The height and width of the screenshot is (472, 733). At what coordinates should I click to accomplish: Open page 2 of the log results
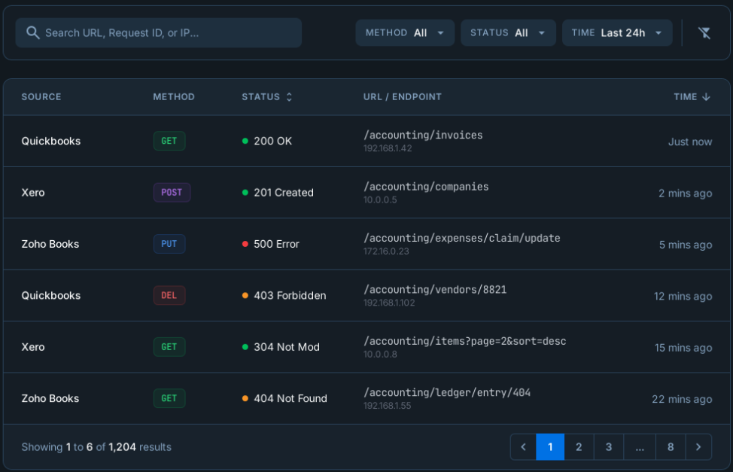tap(579, 446)
